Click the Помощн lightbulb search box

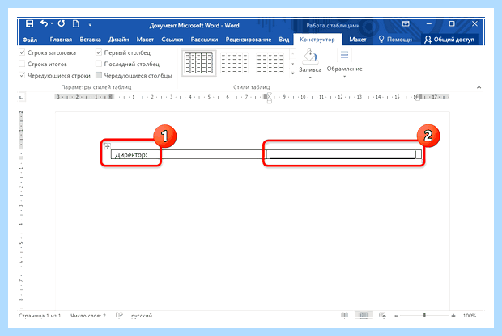395,40
